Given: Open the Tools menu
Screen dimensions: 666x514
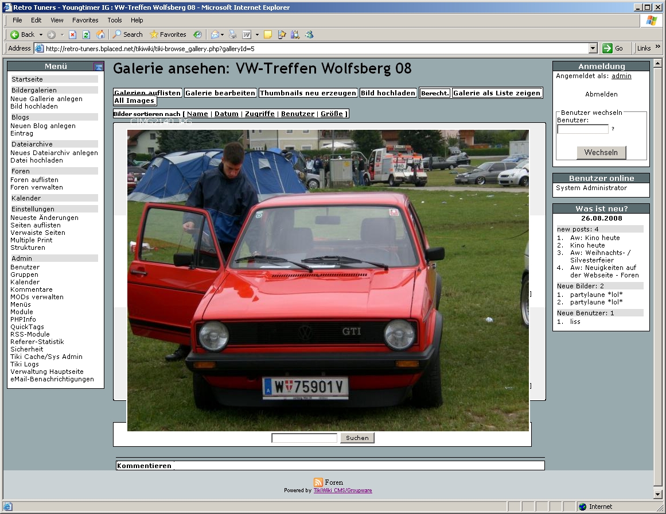Looking at the screenshot, I should click(115, 20).
